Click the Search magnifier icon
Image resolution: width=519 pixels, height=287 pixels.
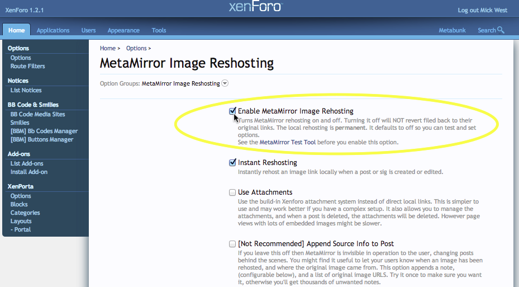[501, 30]
